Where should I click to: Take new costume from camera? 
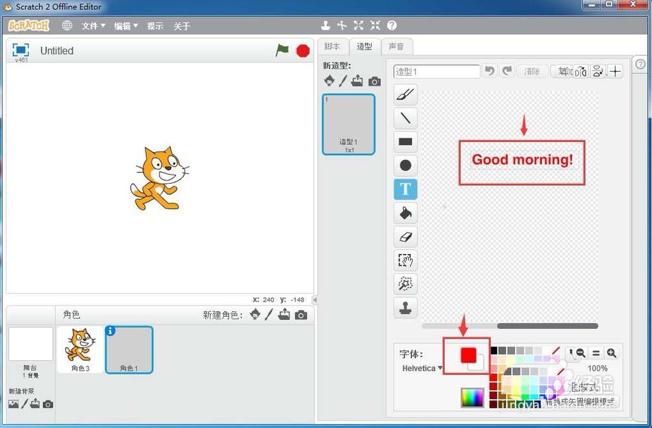(374, 81)
